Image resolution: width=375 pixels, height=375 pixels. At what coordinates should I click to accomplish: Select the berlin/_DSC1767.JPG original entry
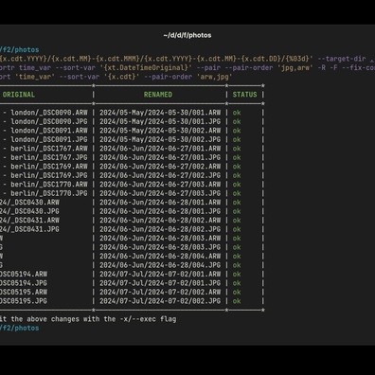click(49, 157)
